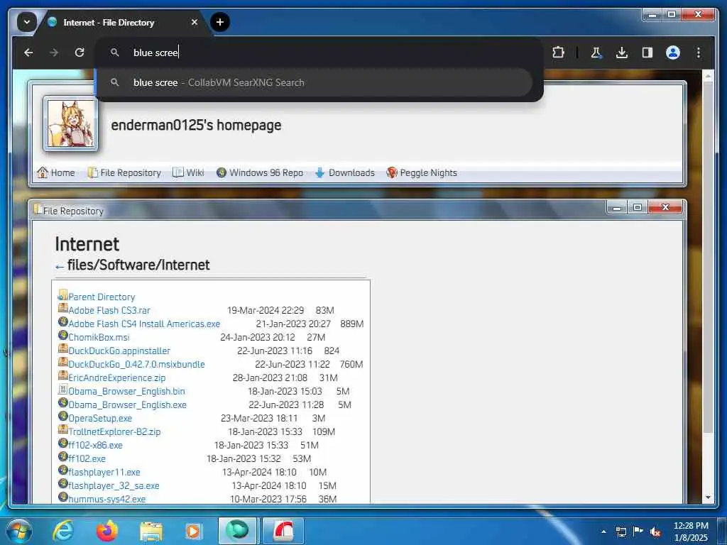Minimize the File Repository inner window
The height and width of the screenshot is (545, 727).
click(x=617, y=208)
